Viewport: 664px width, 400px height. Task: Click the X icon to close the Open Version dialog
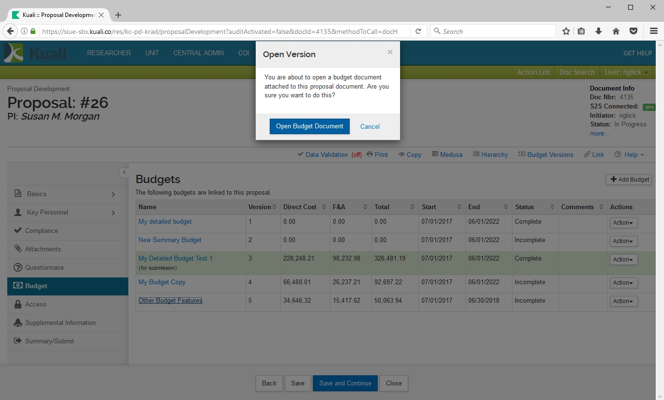(x=390, y=52)
